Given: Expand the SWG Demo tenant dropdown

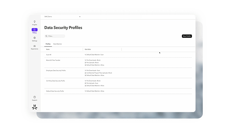Looking at the screenshot, I should pos(80,17).
